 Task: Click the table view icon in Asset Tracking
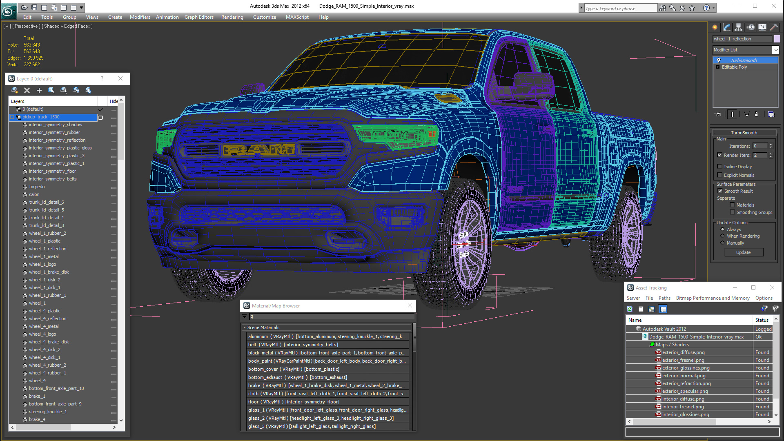[x=663, y=309]
